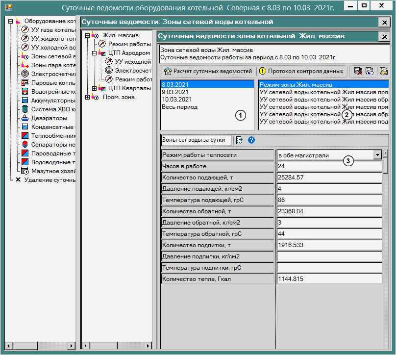Click the Система ХВО tank icon
Image resolution: width=396 pixels, height=355 pixels.
25,109
